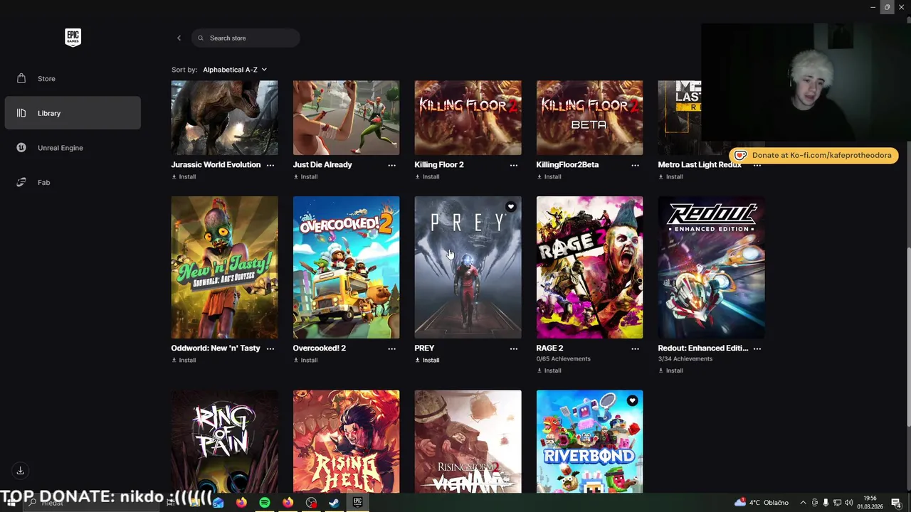This screenshot has height=512, width=911.
Task: Open the Sort by Alphabetical A-Z dropdown
Action: point(235,70)
